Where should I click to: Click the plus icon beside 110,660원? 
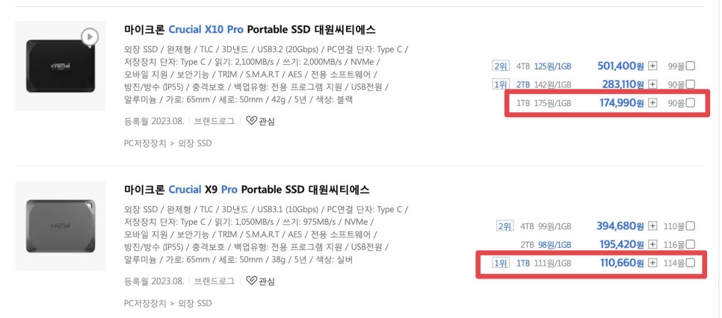(x=652, y=263)
